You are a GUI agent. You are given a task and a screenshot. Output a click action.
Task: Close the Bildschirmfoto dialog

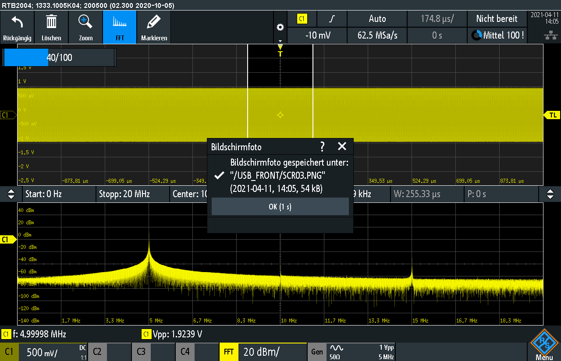pos(342,146)
